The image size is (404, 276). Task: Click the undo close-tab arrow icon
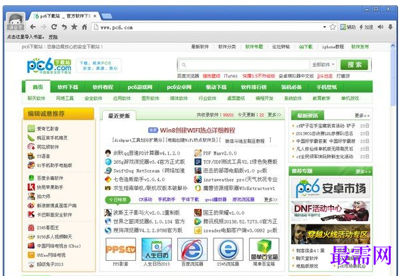point(64,27)
